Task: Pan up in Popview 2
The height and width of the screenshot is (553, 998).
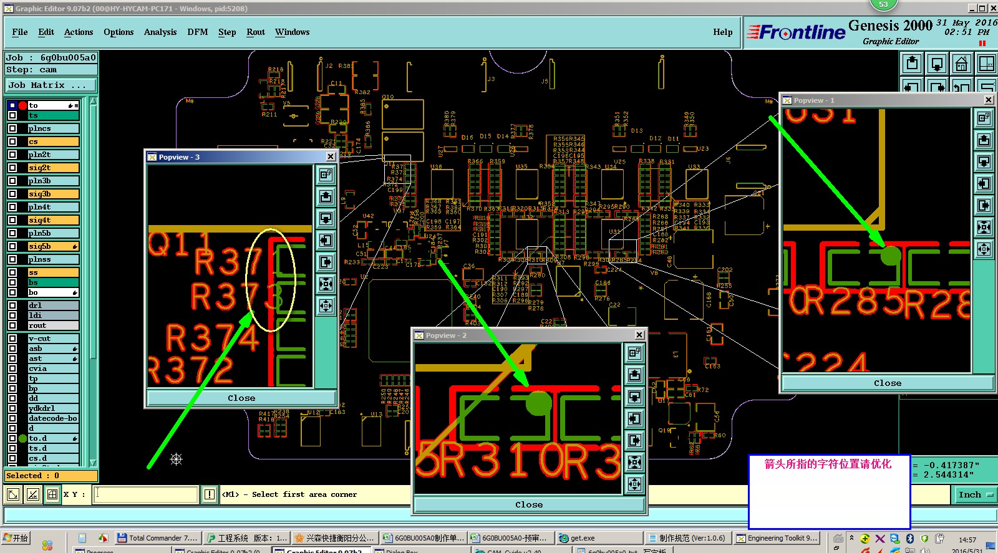Action: coord(634,375)
